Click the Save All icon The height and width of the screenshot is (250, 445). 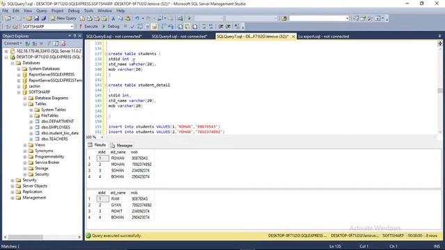pos(44,19)
